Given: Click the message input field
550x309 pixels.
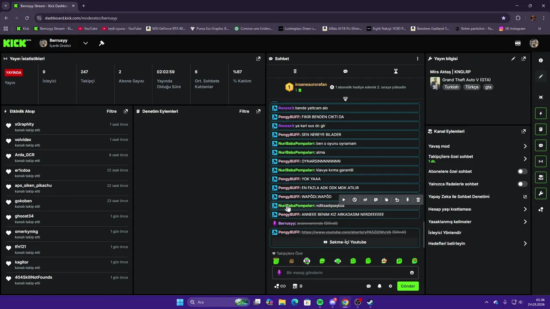Looking at the screenshot, I should [x=345, y=273].
